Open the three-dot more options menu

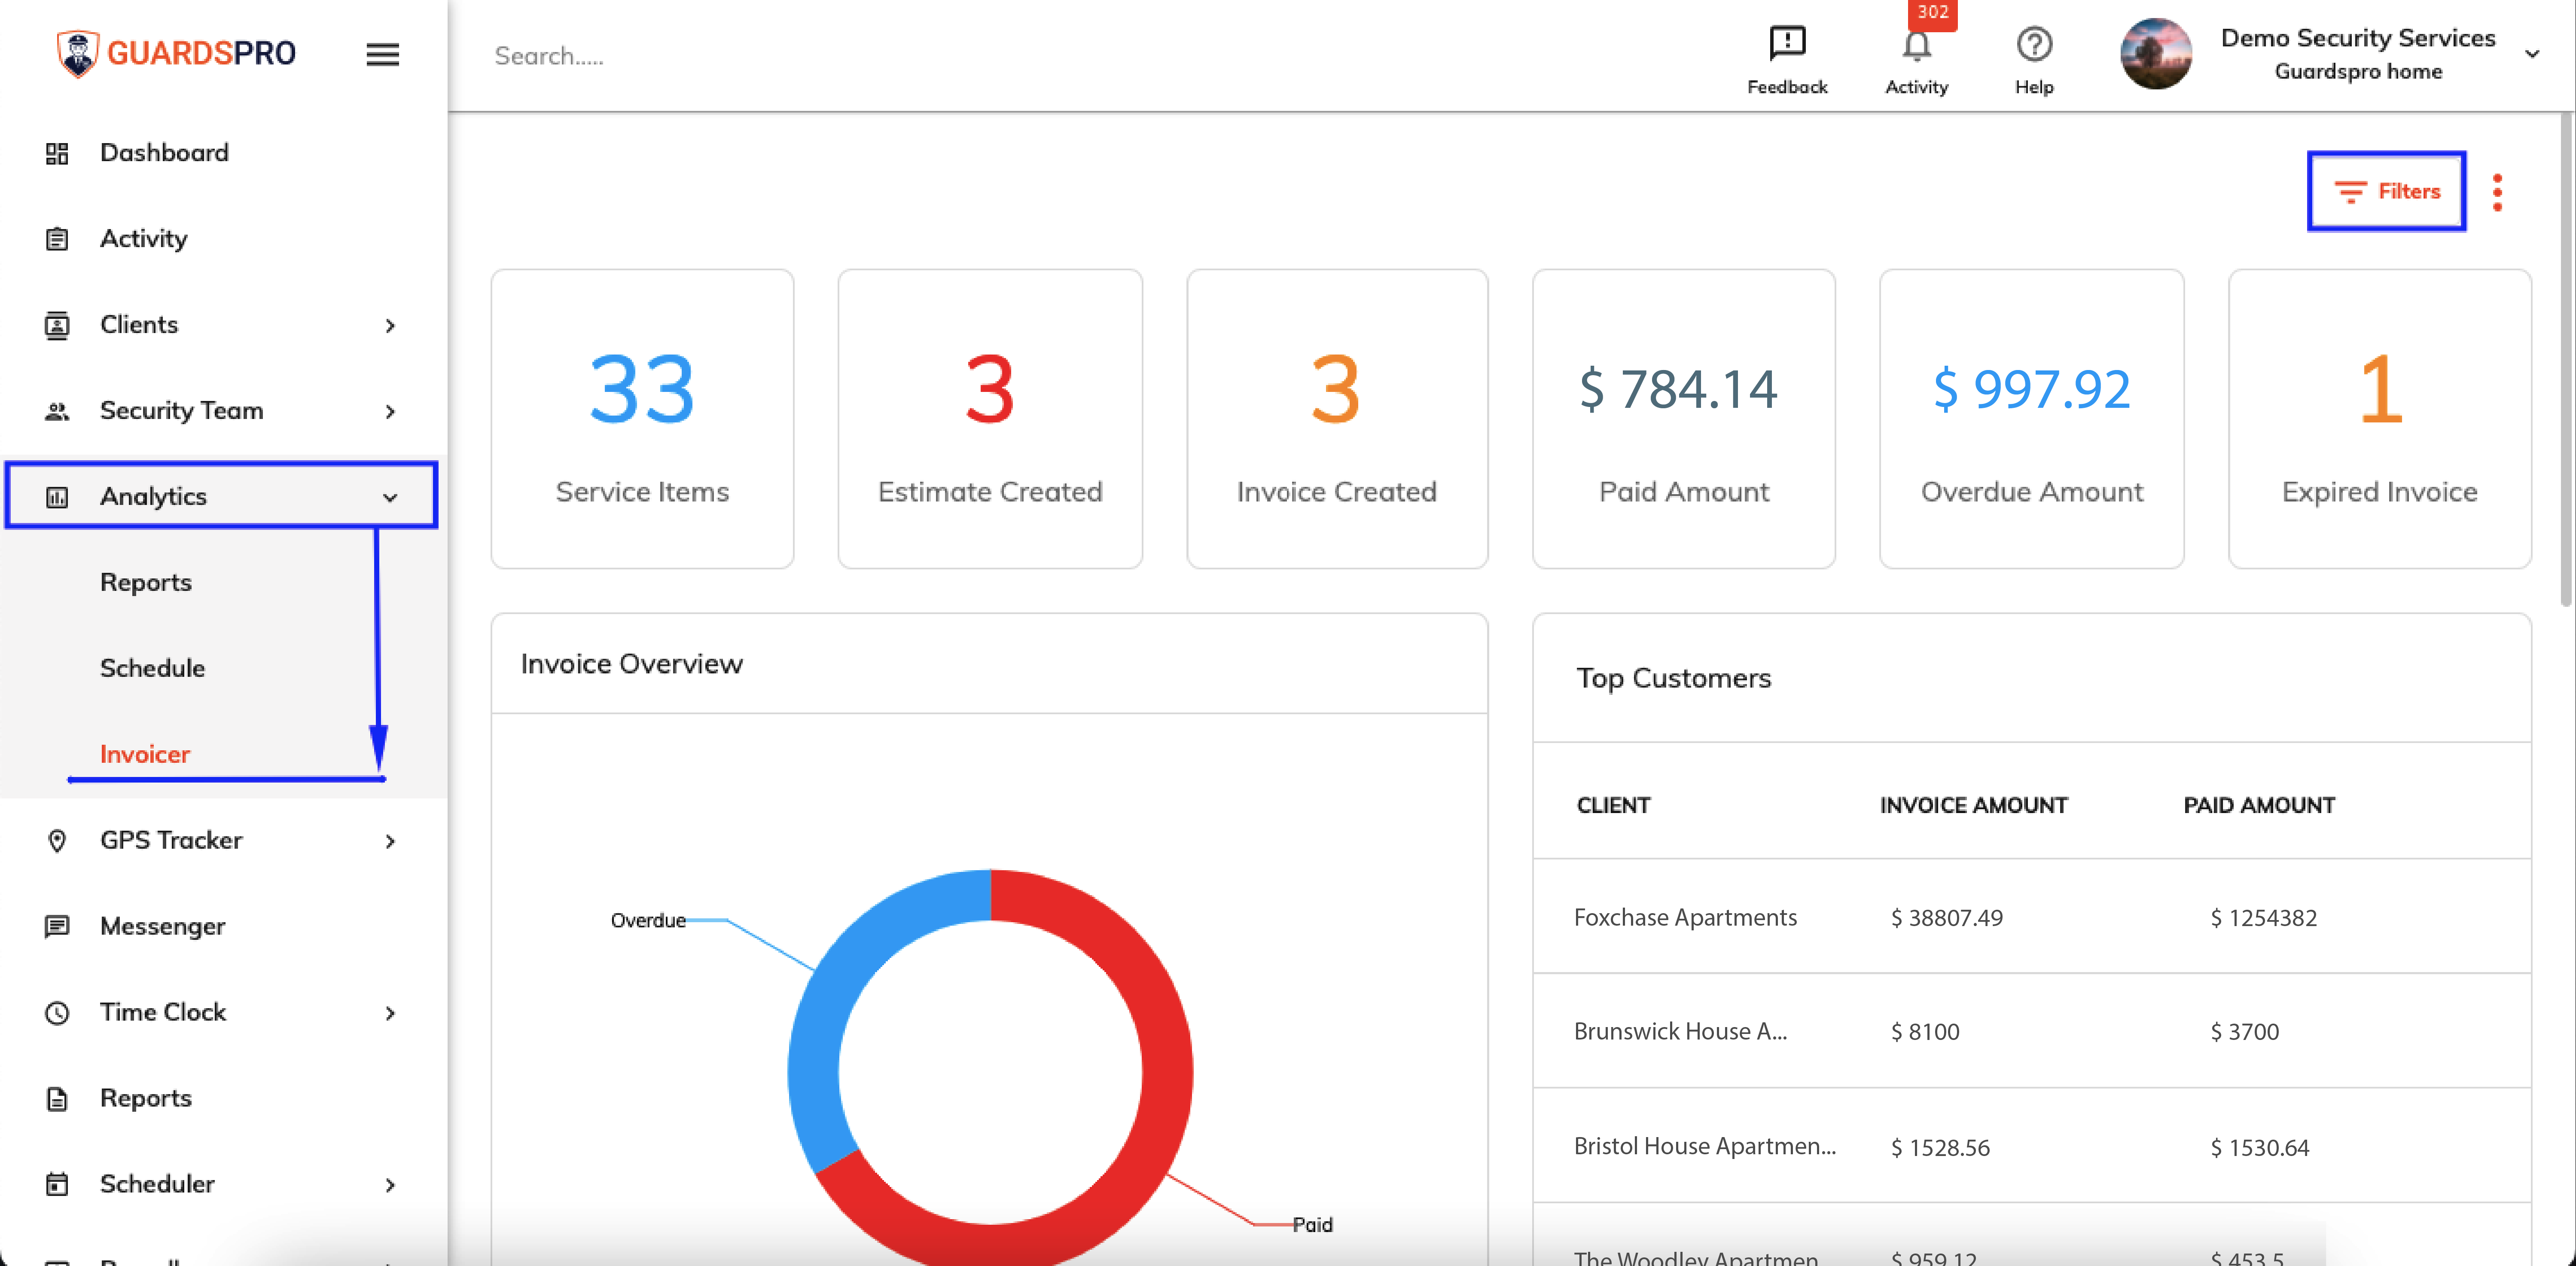coord(2497,192)
